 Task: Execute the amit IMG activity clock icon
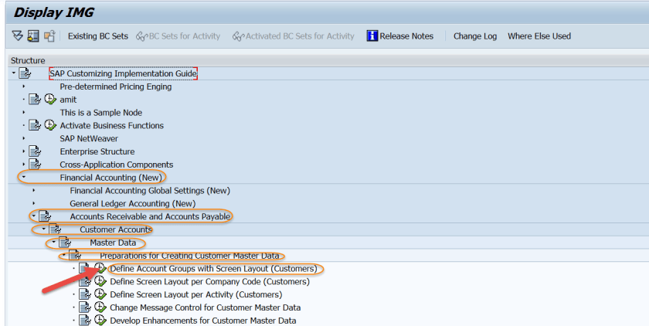click(x=50, y=100)
